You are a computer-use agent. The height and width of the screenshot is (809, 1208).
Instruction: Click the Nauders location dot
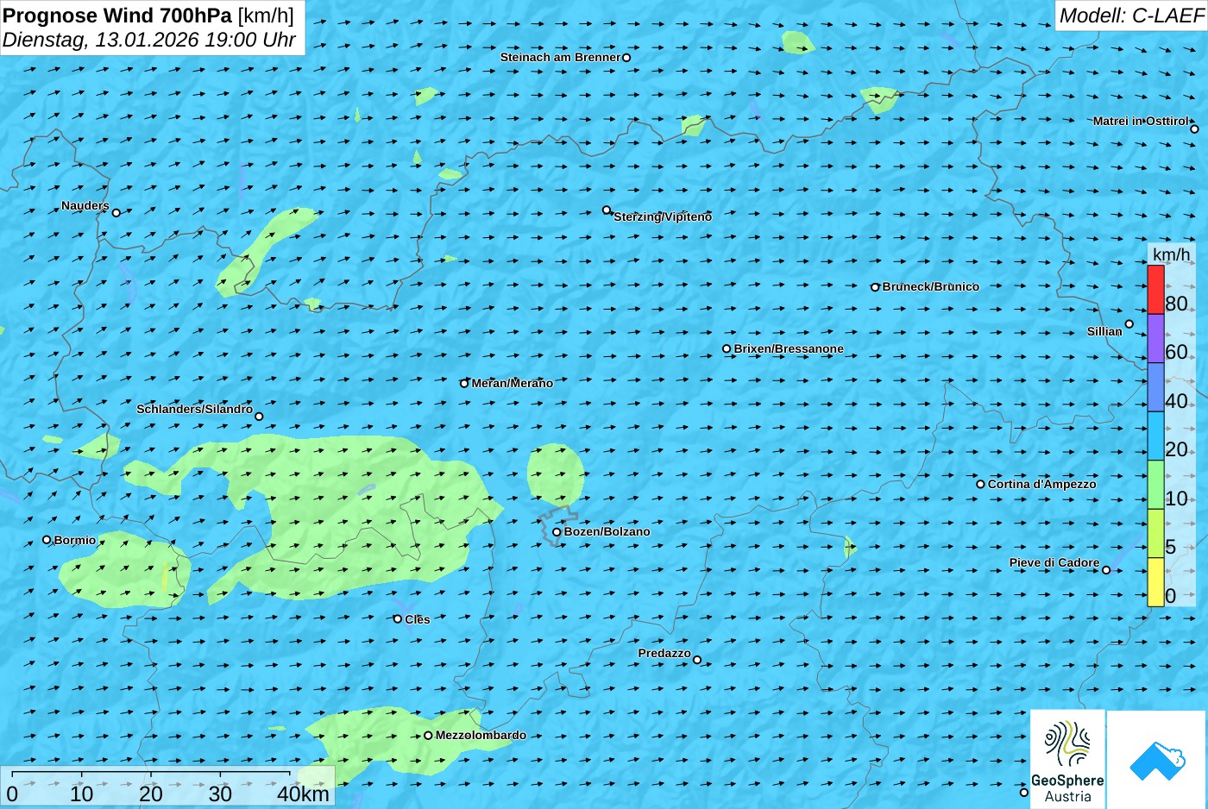[x=116, y=212]
